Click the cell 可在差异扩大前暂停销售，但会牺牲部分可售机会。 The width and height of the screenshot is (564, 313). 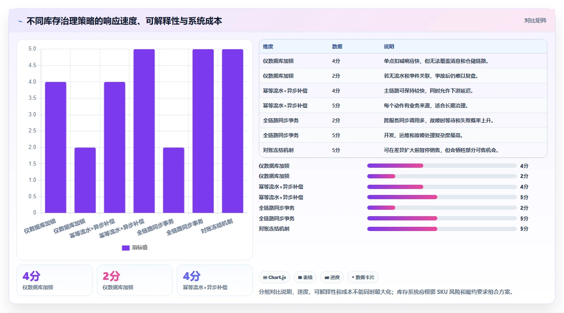tap(441, 150)
